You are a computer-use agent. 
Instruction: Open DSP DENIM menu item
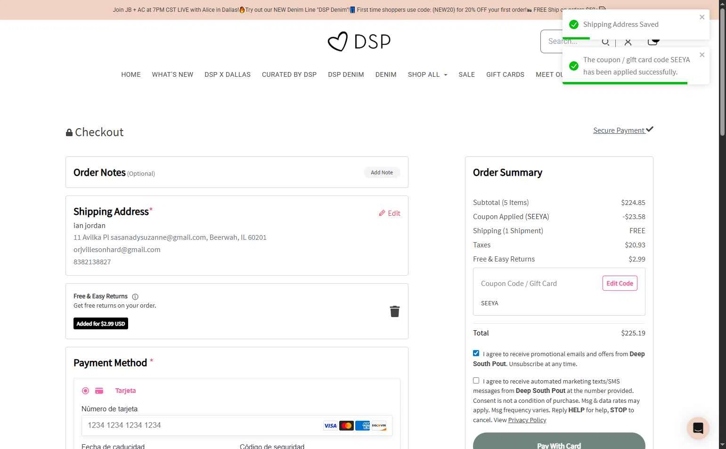pyautogui.click(x=346, y=74)
